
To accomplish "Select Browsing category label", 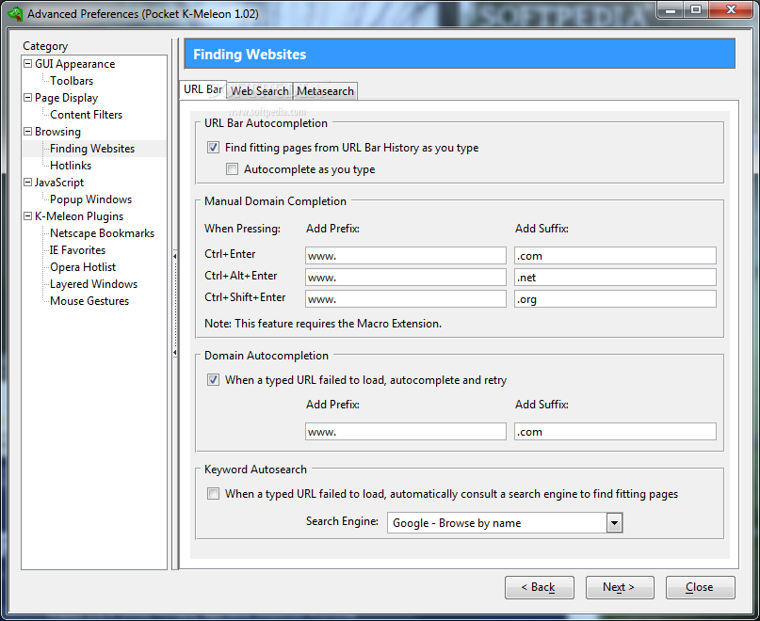I will pos(57,132).
